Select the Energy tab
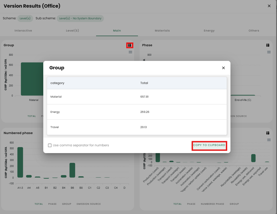 coord(209,31)
